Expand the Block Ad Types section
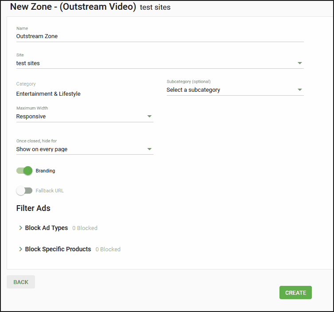Screen dimensions: 334x312 [47, 228]
